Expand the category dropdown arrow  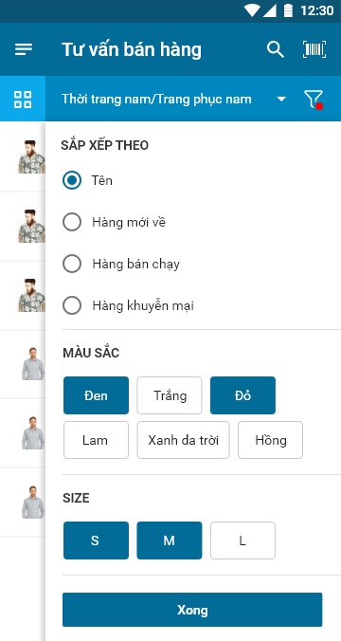tap(281, 100)
